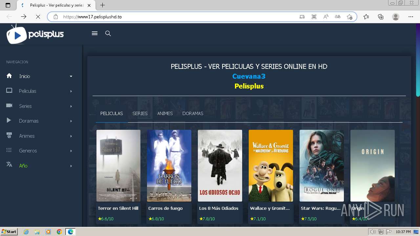Open the Cuevana3 link
The height and width of the screenshot is (236, 420).
249,76
